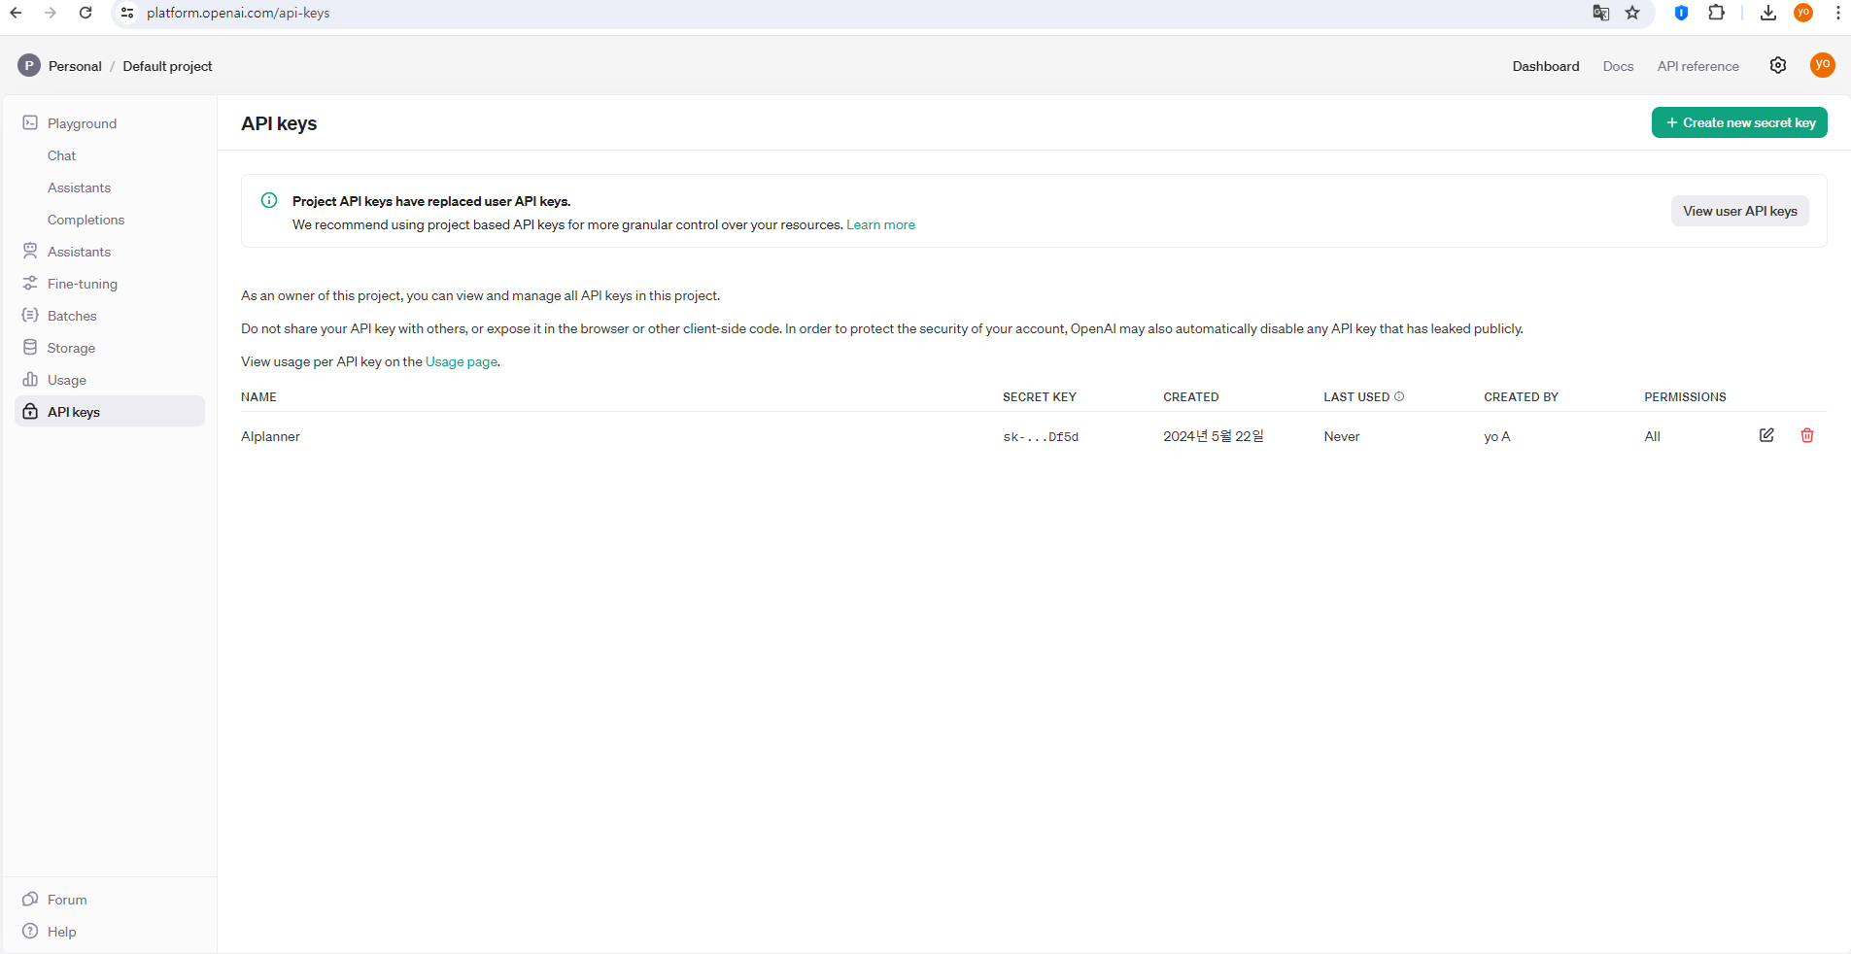
Task: Click the API keys page heading
Action: tap(279, 123)
